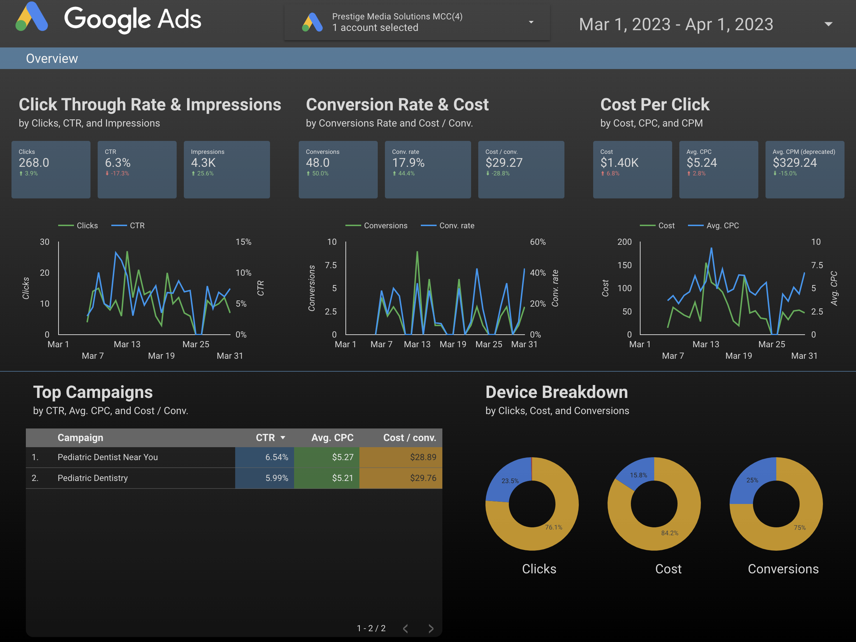The image size is (856, 642).
Task: Select the Overview tab
Action: [52, 59]
